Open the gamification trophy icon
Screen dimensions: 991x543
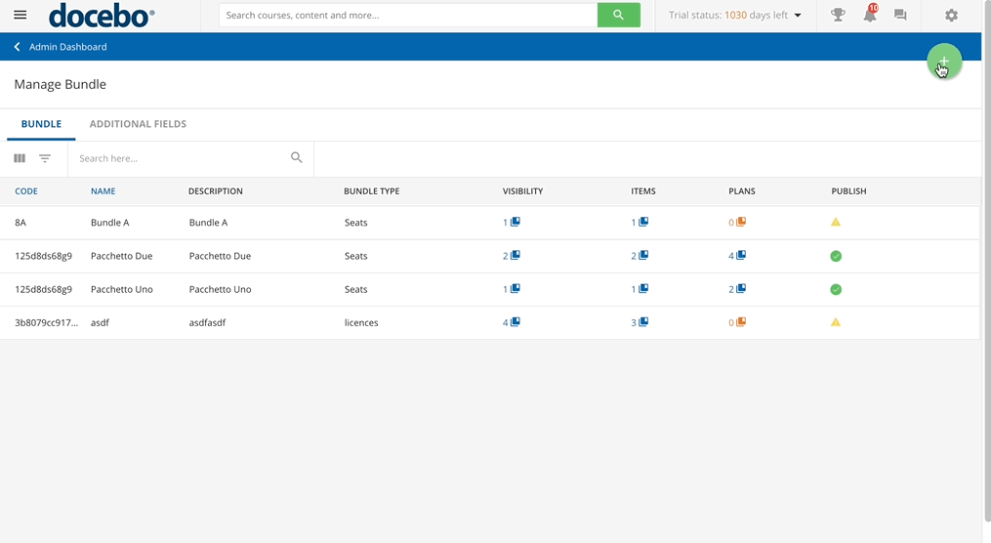coord(838,16)
